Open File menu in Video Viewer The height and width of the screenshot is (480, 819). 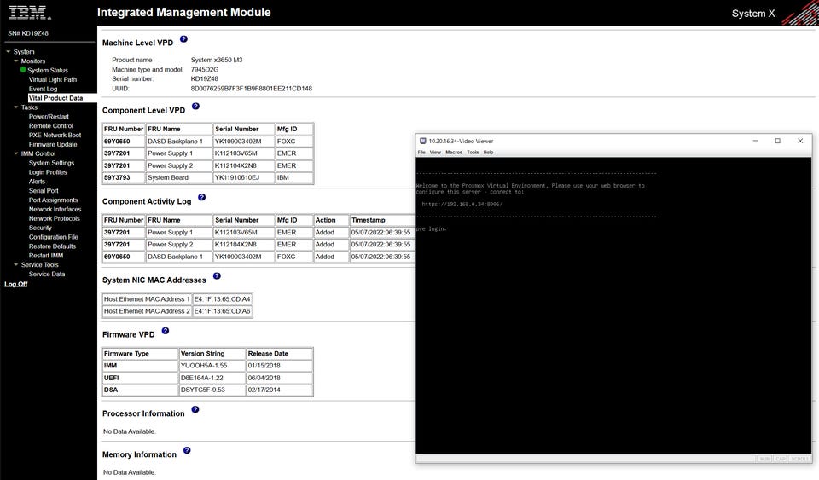tap(421, 153)
